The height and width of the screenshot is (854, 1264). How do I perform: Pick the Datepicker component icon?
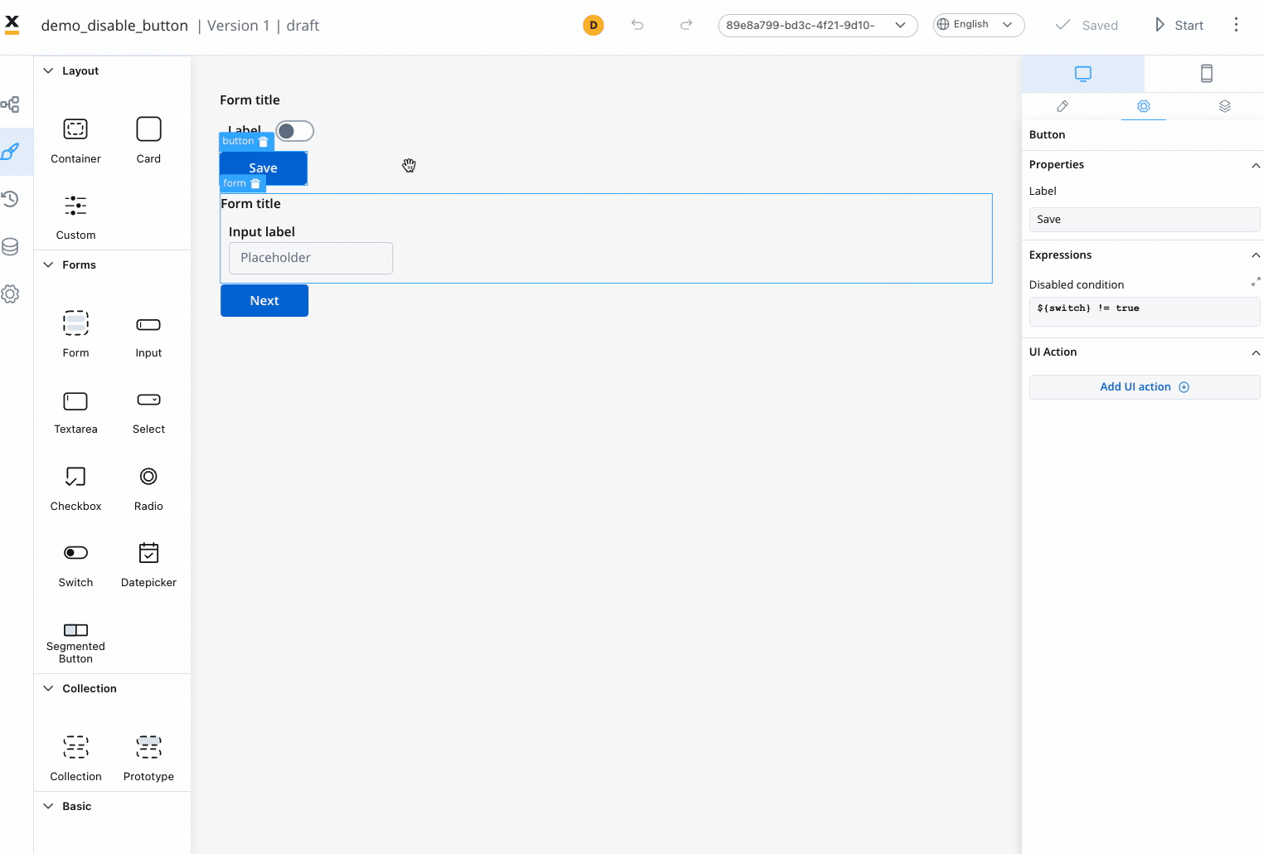click(x=148, y=552)
